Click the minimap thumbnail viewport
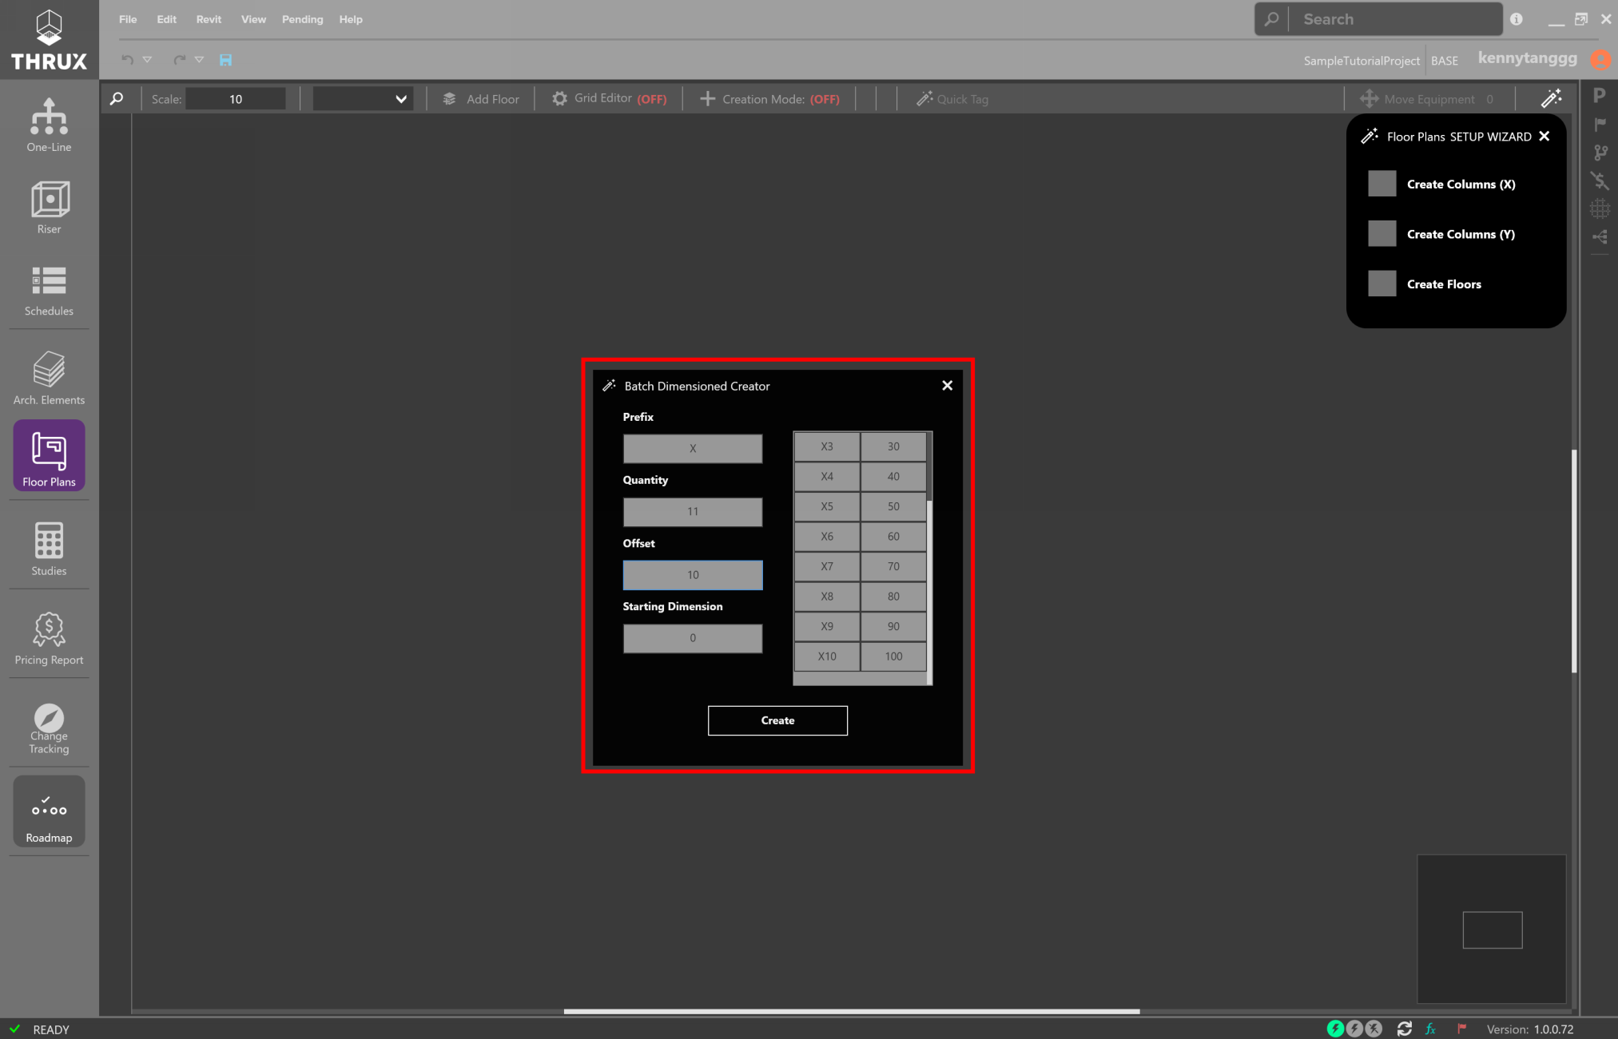This screenshot has width=1618, height=1039. tap(1492, 930)
